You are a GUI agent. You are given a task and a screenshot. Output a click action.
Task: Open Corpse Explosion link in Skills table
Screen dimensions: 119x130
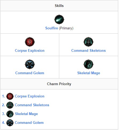click(x=30, y=51)
